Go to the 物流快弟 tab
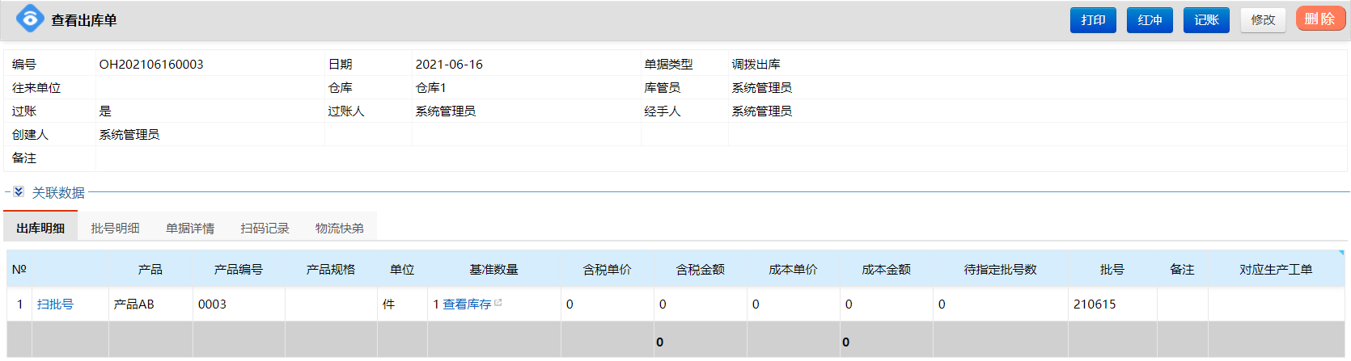This screenshot has height=361, width=1351. [339, 229]
